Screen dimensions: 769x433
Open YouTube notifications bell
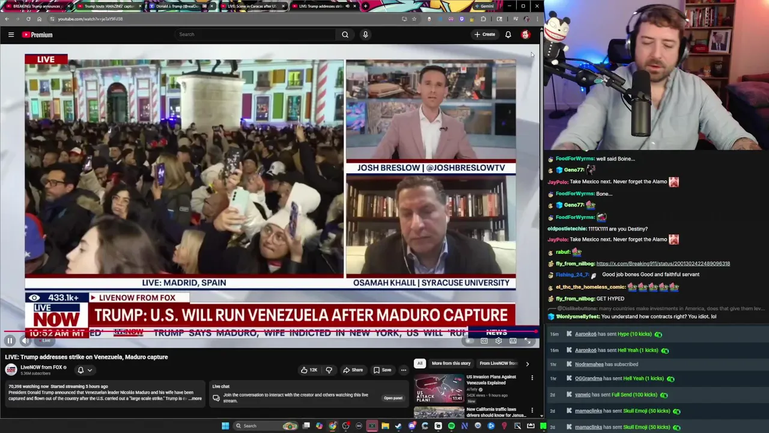(x=508, y=34)
